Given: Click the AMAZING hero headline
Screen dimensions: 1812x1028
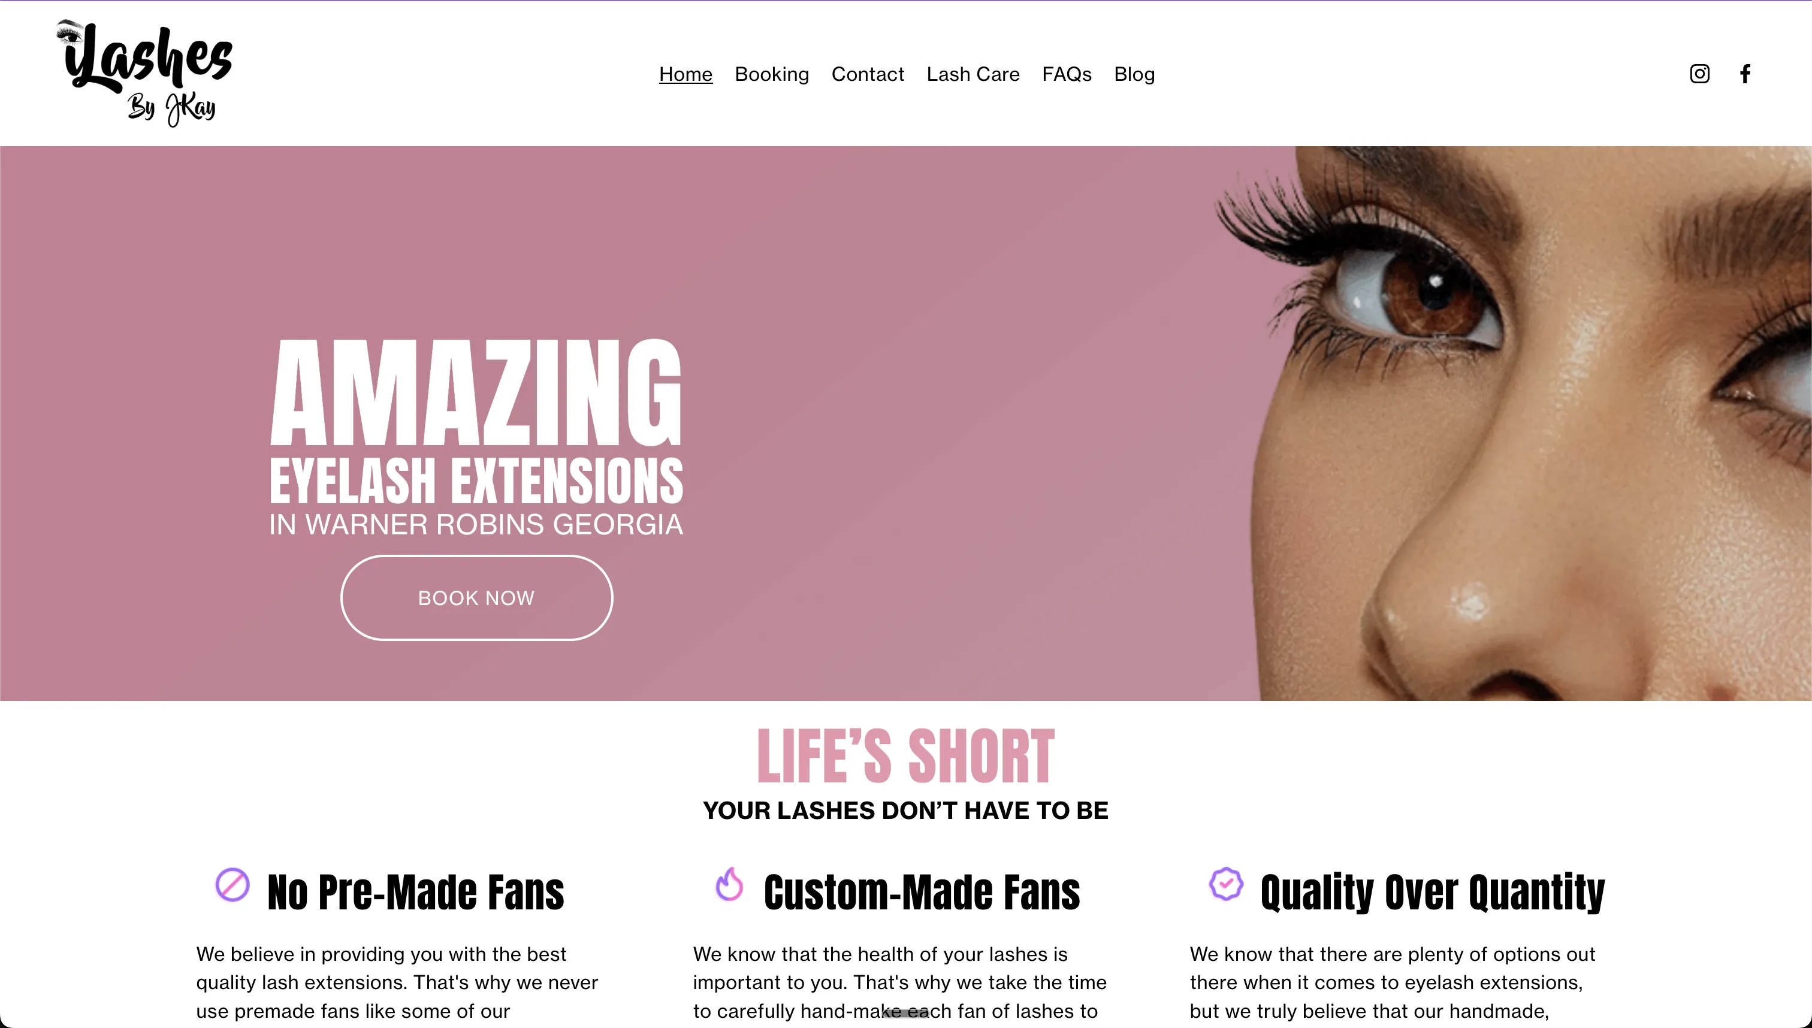Looking at the screenshot, I should 476,392.
